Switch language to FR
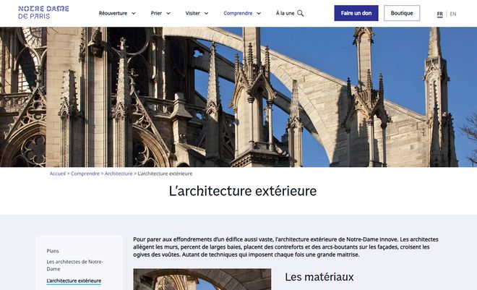 pyautogui.click(x=439, y=14)
